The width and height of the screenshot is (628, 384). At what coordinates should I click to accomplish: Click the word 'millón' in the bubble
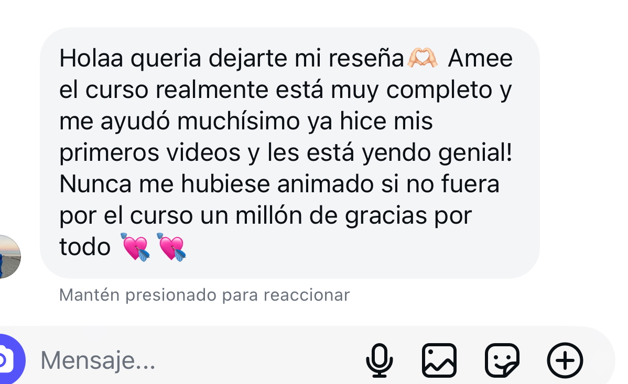(269, 215)
